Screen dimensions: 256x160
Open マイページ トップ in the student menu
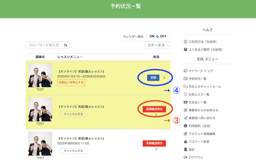(200, 71)
